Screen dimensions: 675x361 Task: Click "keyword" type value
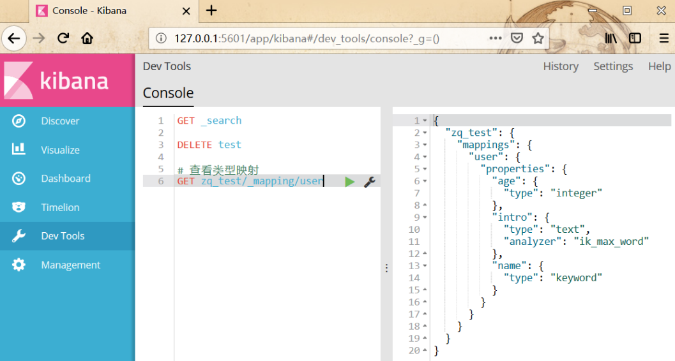(x=576, y=277)
